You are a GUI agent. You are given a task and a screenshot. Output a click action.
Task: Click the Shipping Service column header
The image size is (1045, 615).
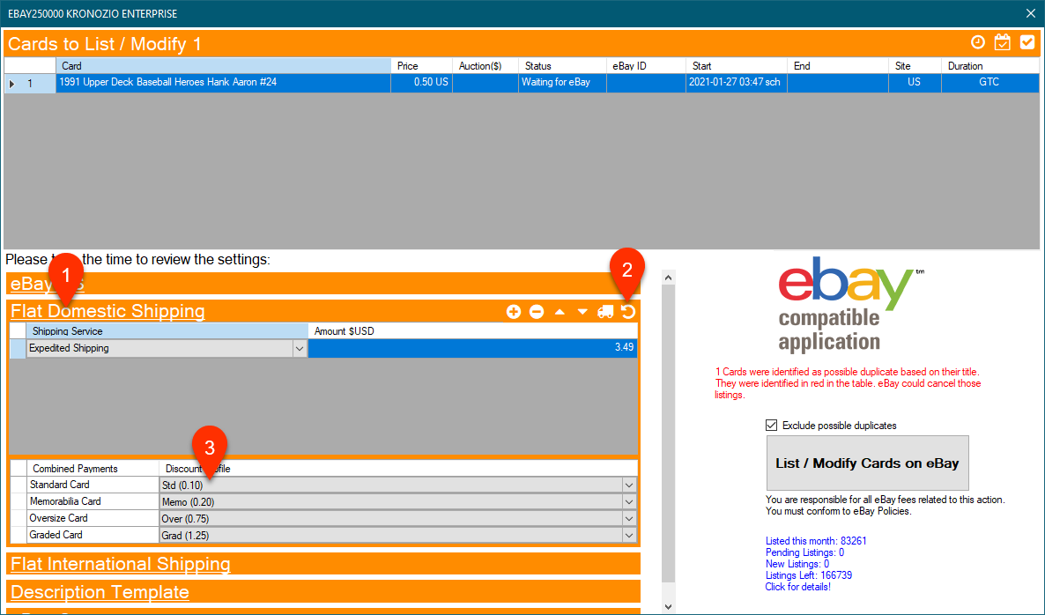167,331
